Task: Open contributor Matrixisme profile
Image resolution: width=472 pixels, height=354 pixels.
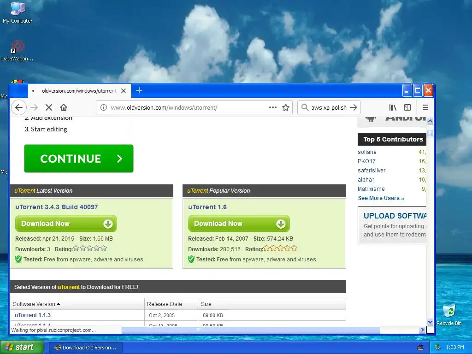Action: point(371,189)
